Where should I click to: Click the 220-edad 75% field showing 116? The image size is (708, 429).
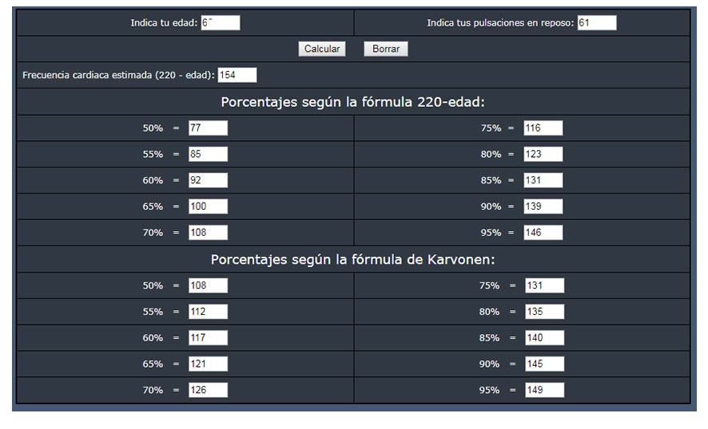[543, 128]
